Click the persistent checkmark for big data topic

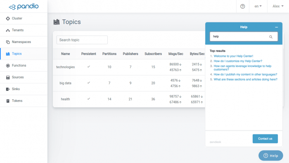pyautogui.click(x=89, y=83)
